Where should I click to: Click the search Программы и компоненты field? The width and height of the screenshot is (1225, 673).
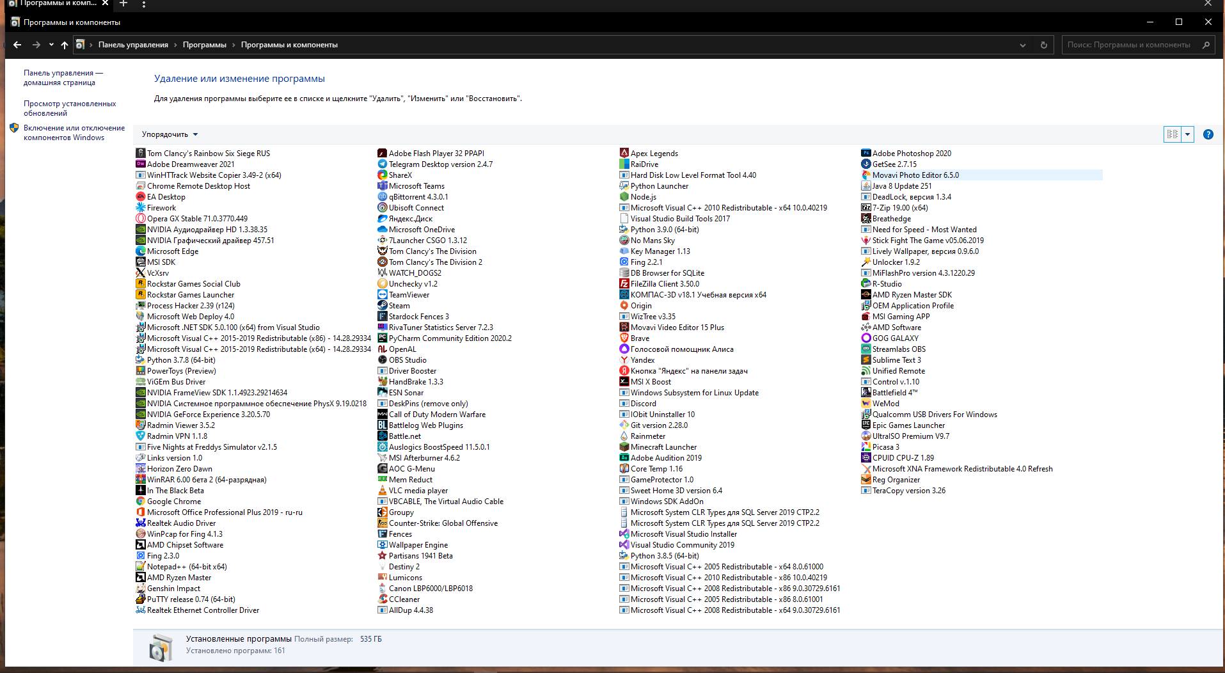click(x=1137, y=45)
